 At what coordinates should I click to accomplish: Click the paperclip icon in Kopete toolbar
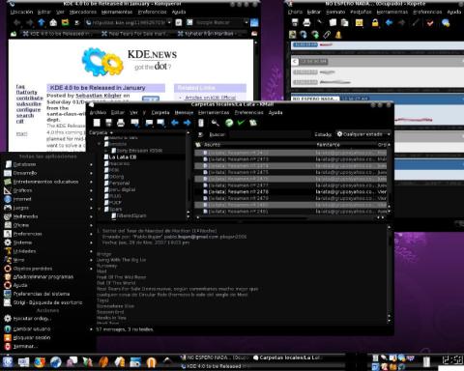click(327, 35)
